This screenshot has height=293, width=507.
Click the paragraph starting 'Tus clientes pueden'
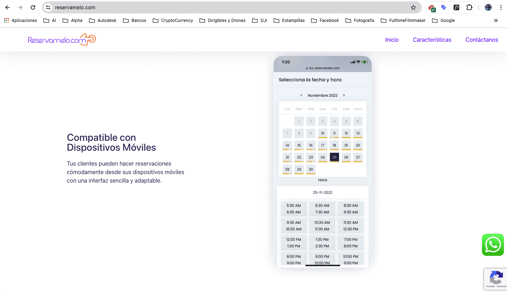(x=126, y=172)
